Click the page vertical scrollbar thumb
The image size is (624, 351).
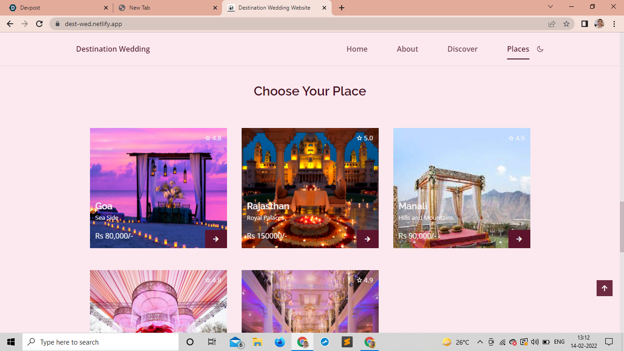(x=622, y=227)
